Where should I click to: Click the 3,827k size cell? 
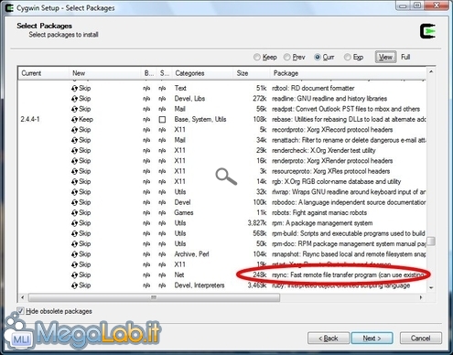[x=257, y=223]
